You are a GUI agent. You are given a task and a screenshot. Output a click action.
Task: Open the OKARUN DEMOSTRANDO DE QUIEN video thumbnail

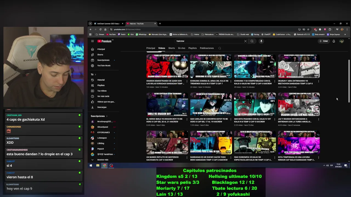pos(167,66)
